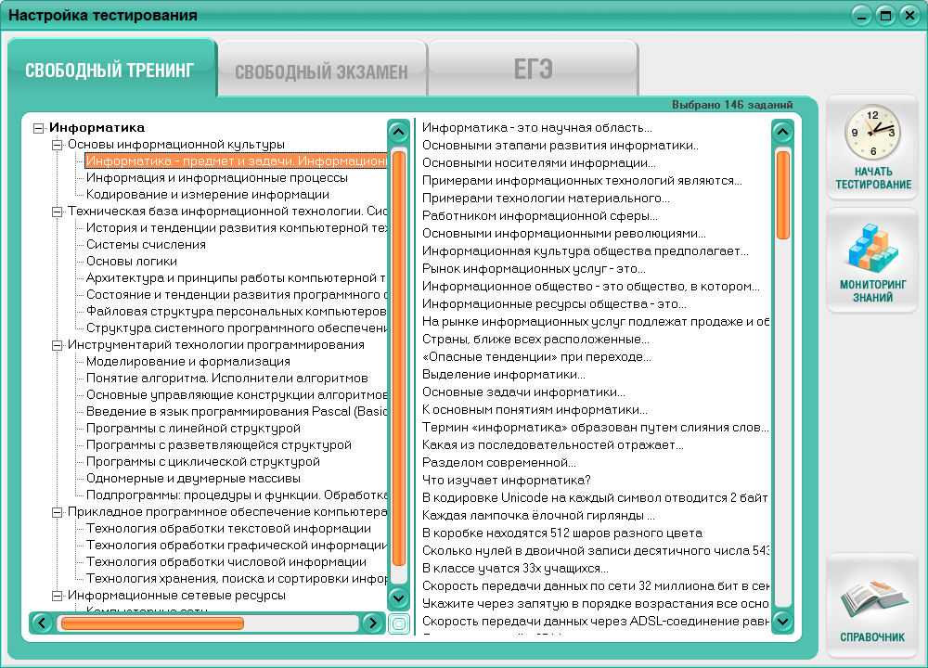928x668 pixels.
Task: Click the small square button below the tree scrollbar
Action: pyautogui.click(x=398, y=623)
